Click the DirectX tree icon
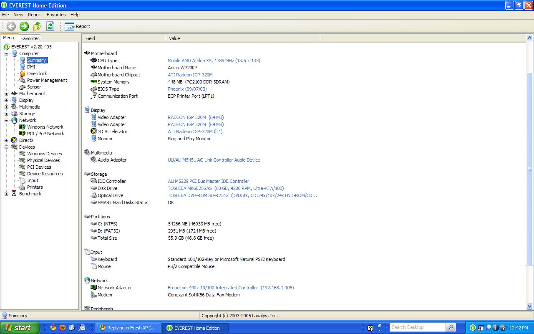The height and width of the screenshot is (334, 534). click(x=14, y=140)
